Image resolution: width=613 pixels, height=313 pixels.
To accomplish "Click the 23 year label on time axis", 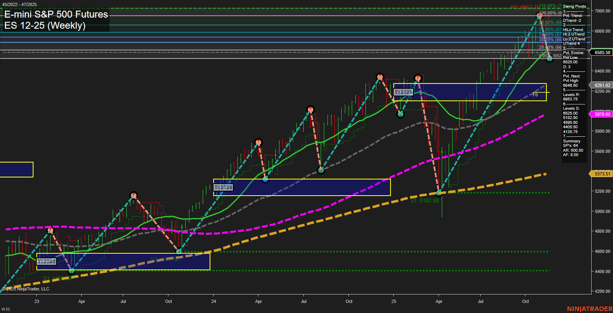I will [37, 301].
